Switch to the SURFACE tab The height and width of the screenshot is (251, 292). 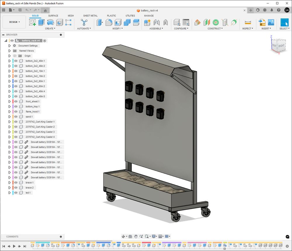pos(53,16)
